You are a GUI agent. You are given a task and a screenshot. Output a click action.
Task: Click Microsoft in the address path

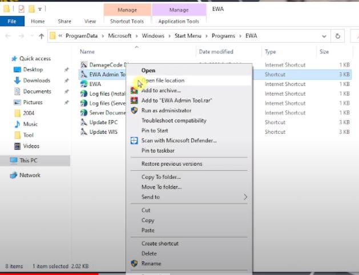coord(120,36)
